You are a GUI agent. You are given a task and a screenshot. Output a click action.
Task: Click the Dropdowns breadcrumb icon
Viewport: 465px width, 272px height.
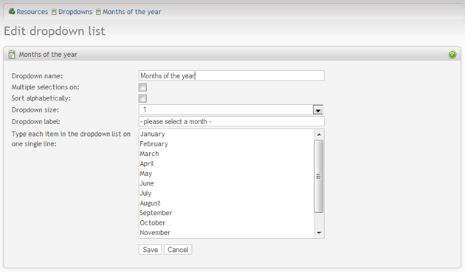point(54,12)
